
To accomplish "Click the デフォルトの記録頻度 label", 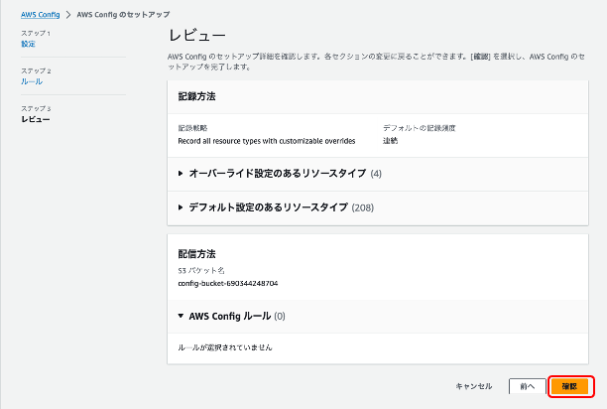I will coord(420,128).
